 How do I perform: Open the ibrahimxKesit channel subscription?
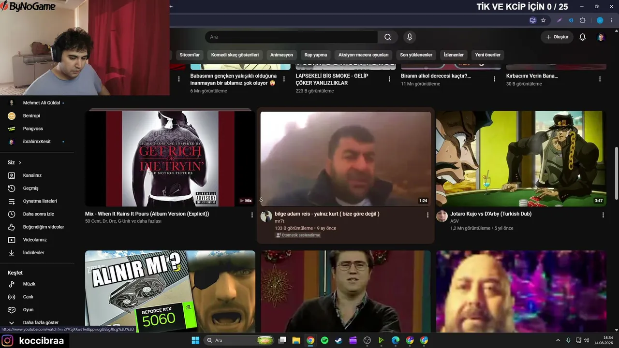click(37, 142)
